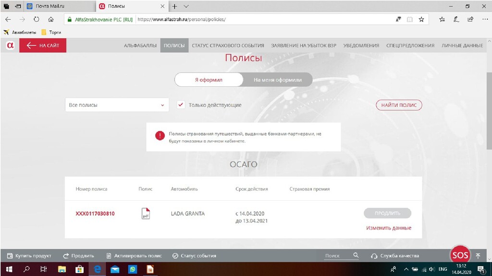Click the ENG language indicator

point(443,269)
